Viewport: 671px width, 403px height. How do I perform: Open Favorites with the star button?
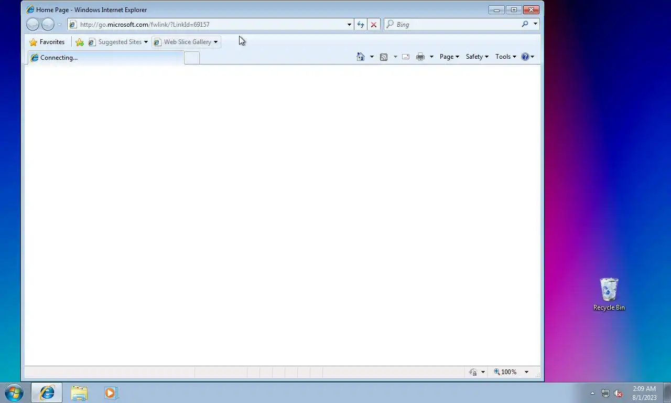pos(47,42)
